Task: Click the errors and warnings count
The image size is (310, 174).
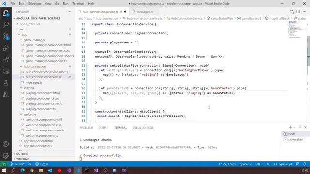Action: [x=42, y=164]
